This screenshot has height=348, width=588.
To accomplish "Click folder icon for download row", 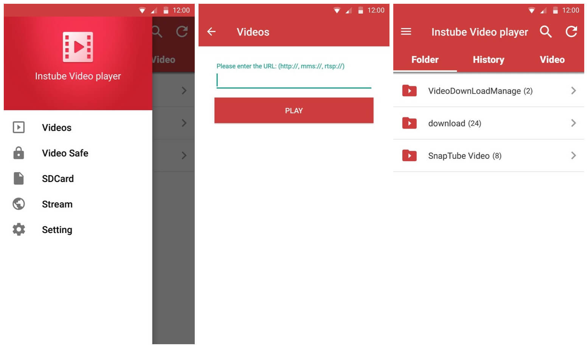I will 410,123.
